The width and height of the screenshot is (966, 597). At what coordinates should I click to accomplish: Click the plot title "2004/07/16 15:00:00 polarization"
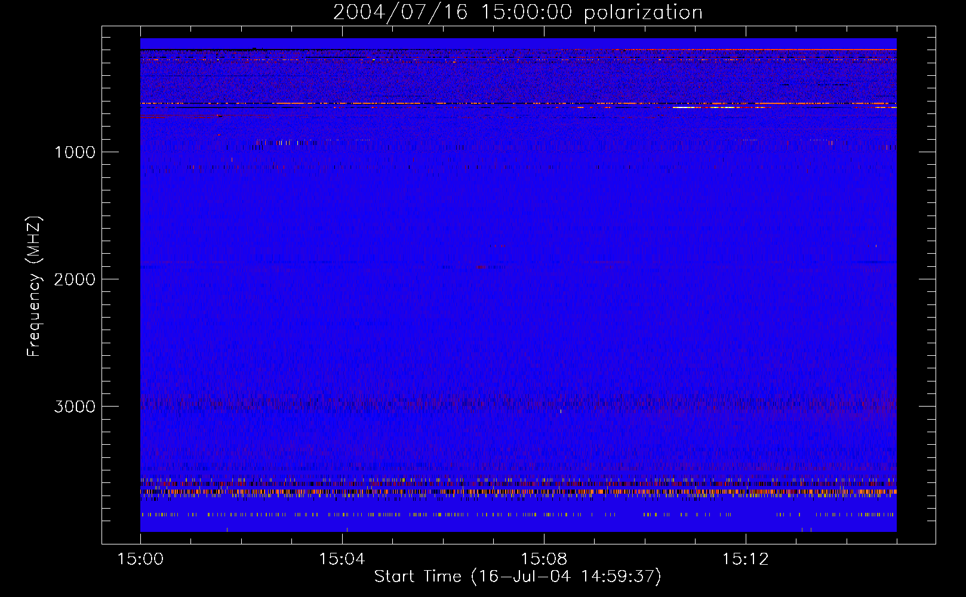tap(518, 13)
